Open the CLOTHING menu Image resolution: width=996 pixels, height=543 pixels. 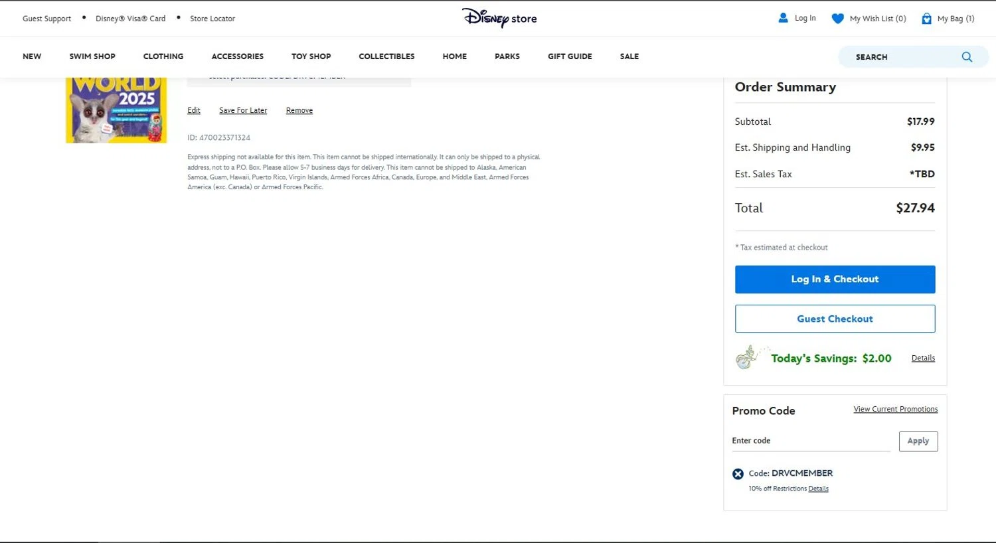(163, 56)
